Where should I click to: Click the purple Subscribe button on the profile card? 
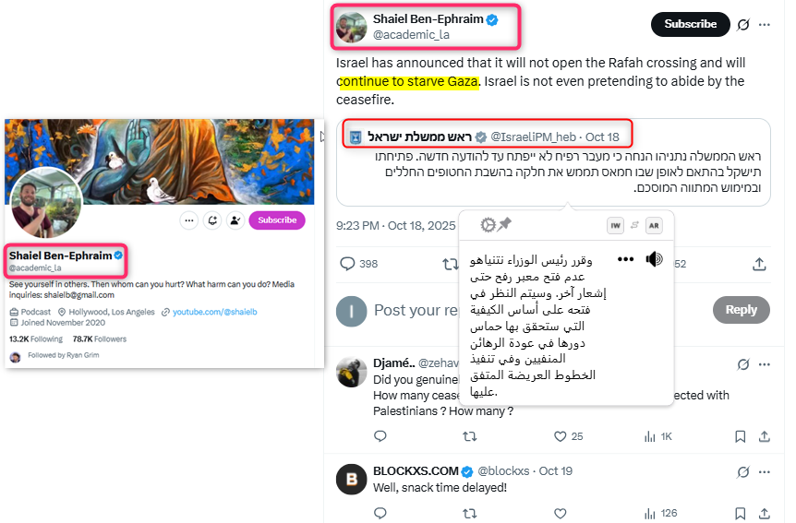(277, 220)
